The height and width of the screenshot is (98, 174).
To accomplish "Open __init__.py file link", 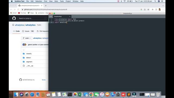I will [x=30, y=66].
